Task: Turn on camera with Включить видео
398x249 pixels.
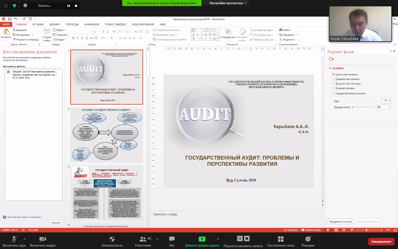Action: coord(43,241)
